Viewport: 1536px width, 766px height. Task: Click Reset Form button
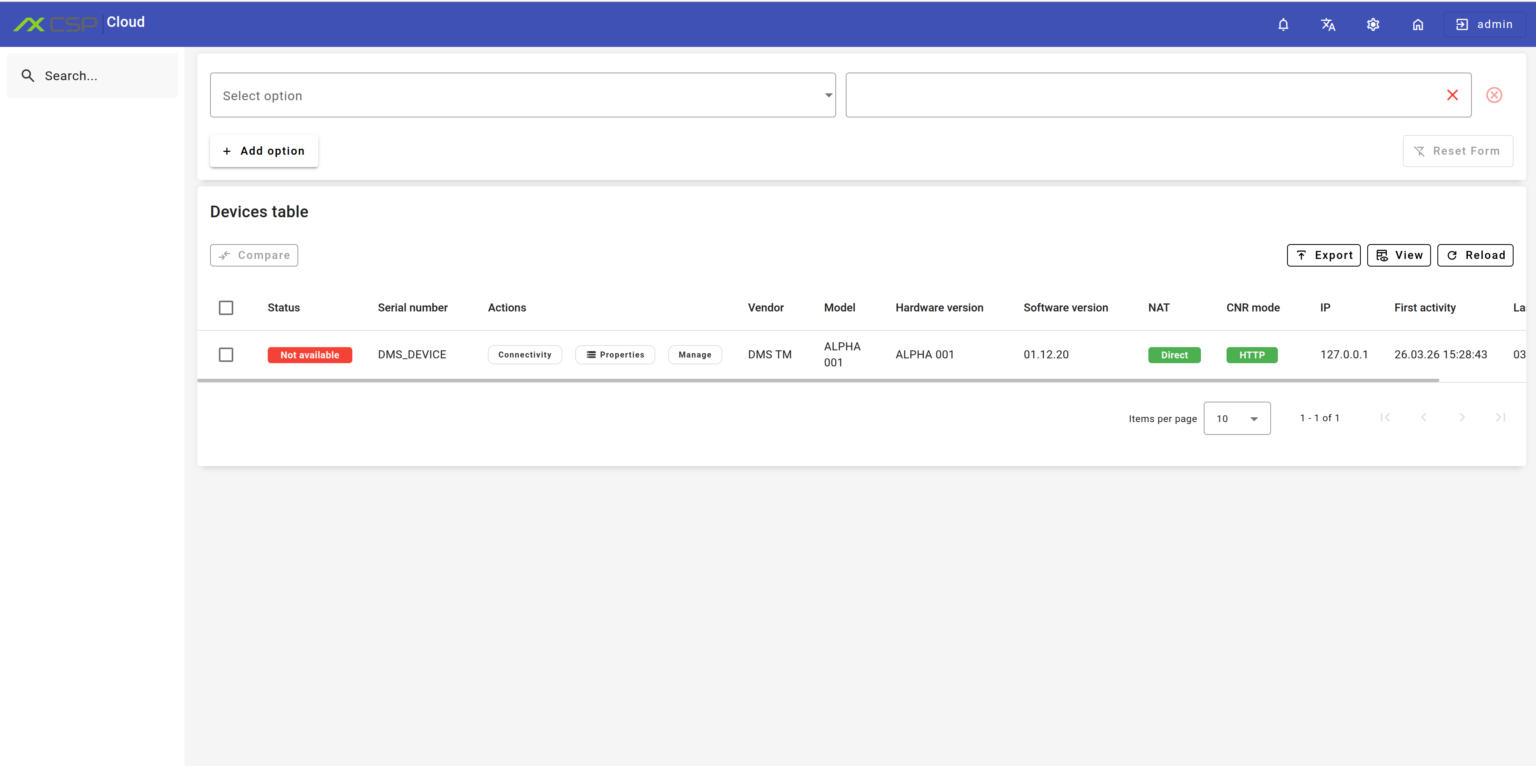1457,152
